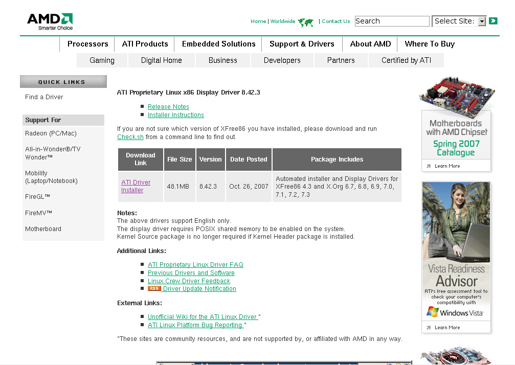Select Radeon (PC/Mac) in Support For
The width and height of the screenshot is (515, 365).
(x=51, y=133)
